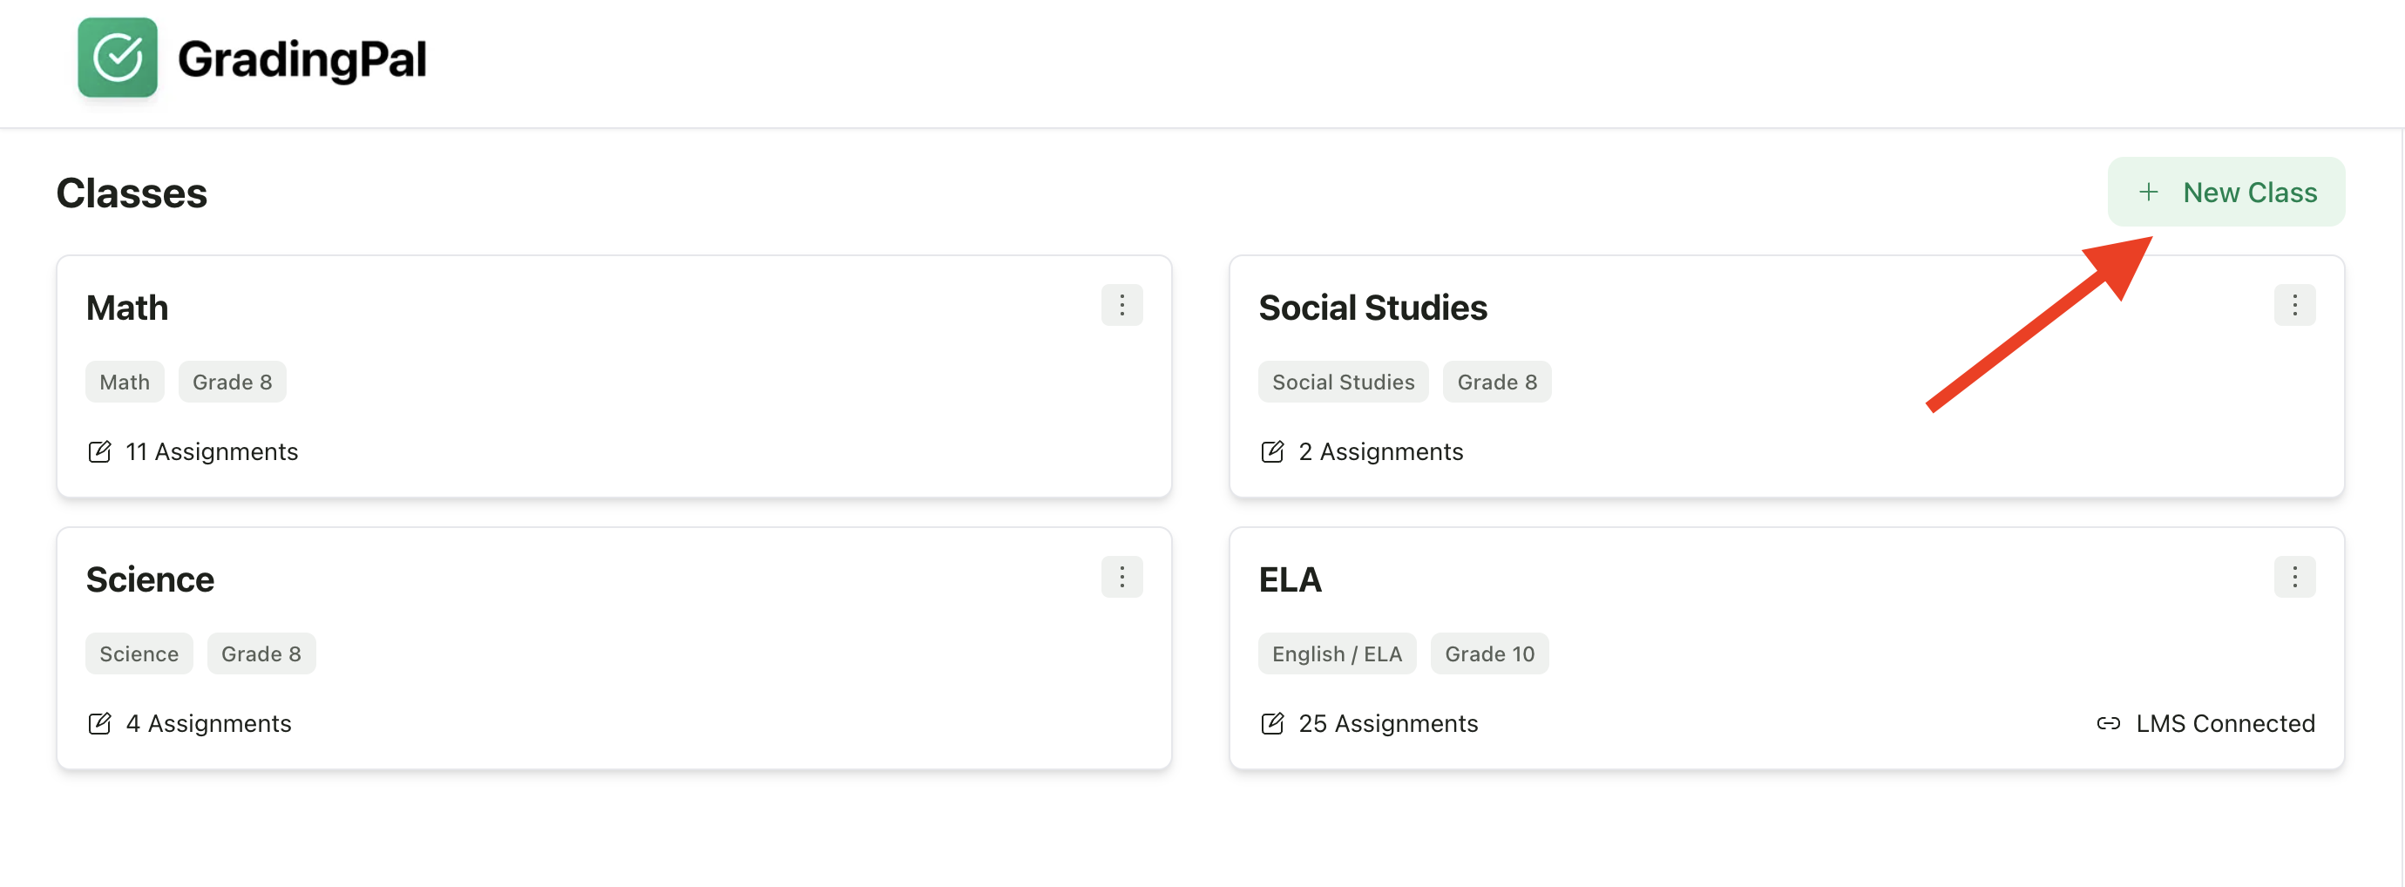Open the Social Studies class card
Image resolution: width=2405 pixels, height=887 pixels.
1373,308
